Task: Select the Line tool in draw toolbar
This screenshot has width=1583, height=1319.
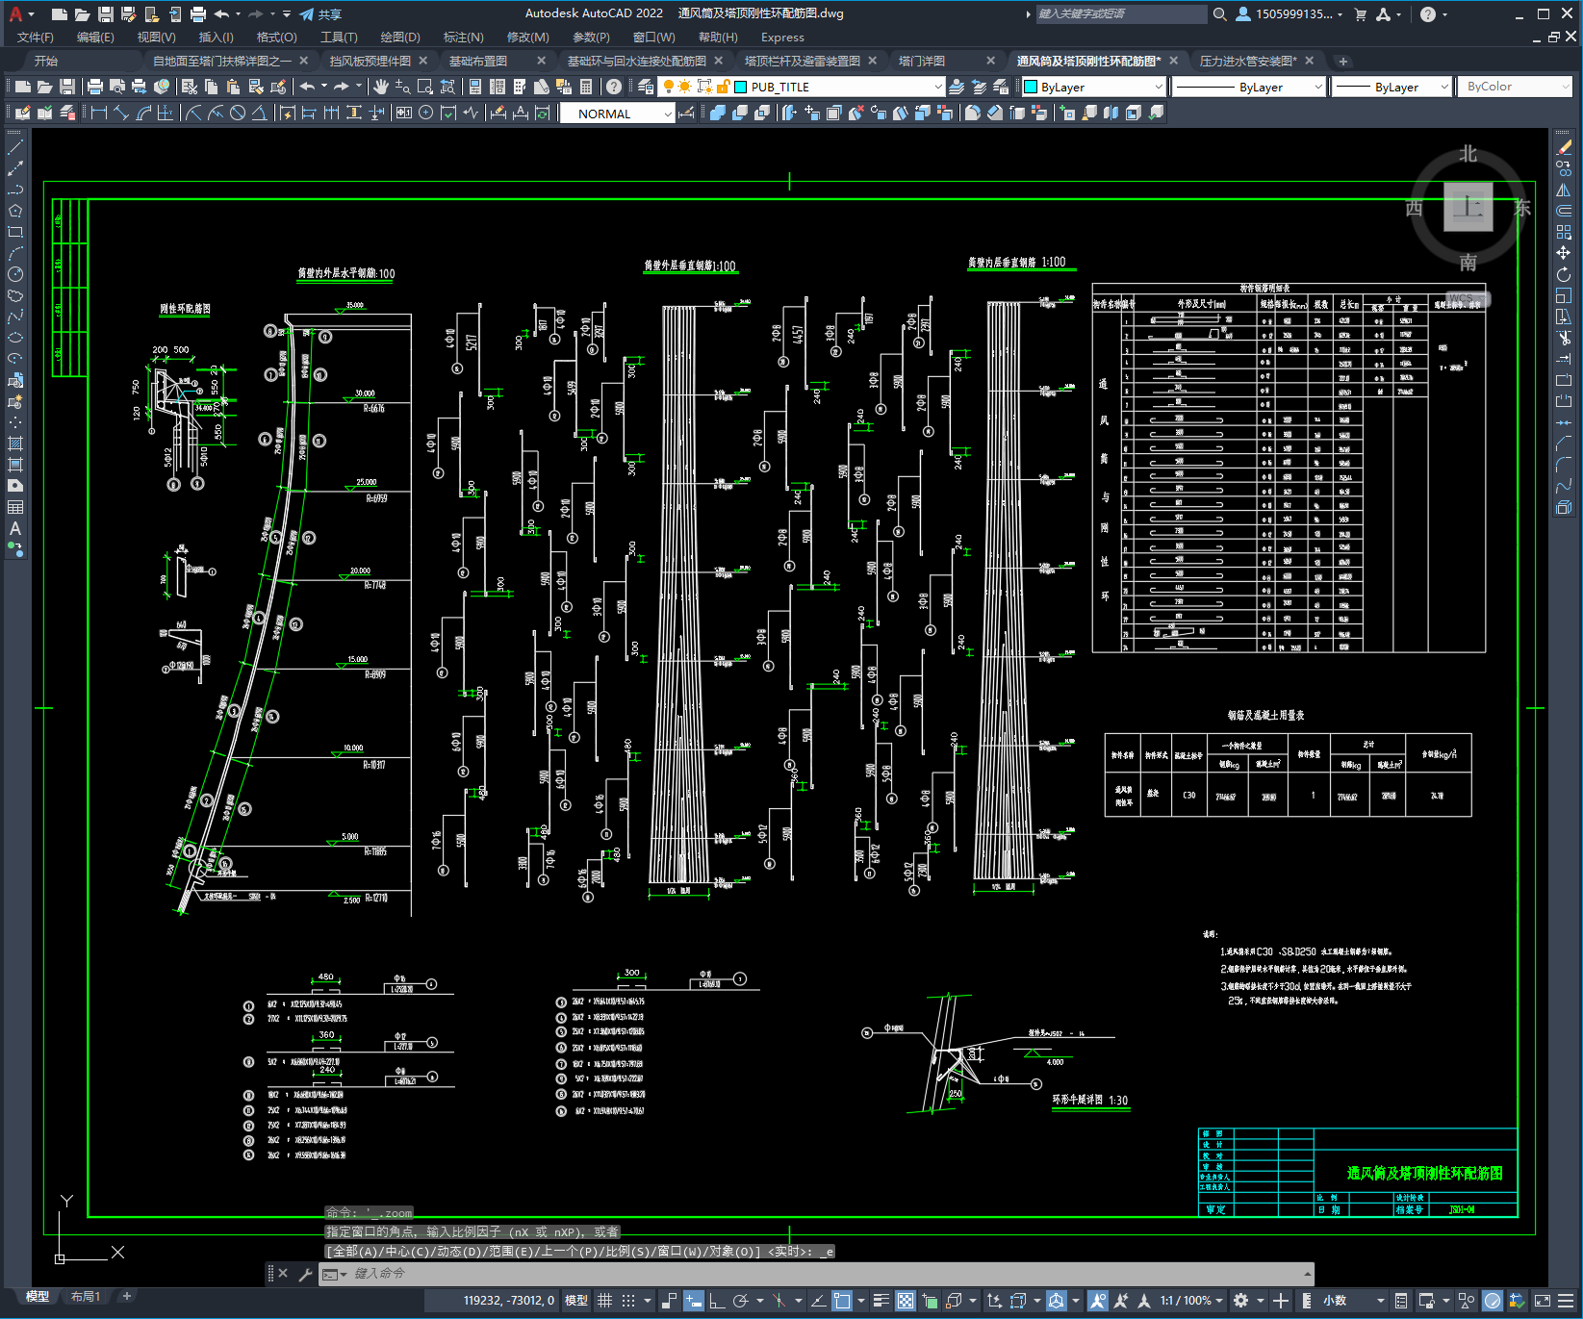Action: pyautogui.click(x=15, y=147)
